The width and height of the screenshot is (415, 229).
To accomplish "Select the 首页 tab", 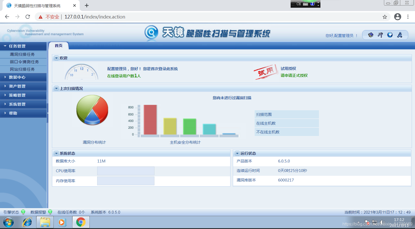I will pos(59,45).
